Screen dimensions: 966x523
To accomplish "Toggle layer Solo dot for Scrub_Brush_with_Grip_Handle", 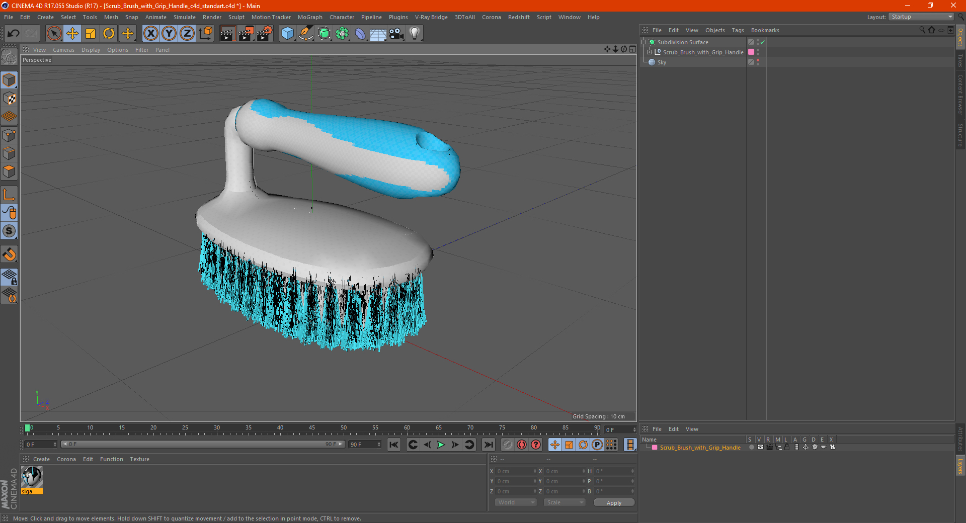I will pos(751,447).
